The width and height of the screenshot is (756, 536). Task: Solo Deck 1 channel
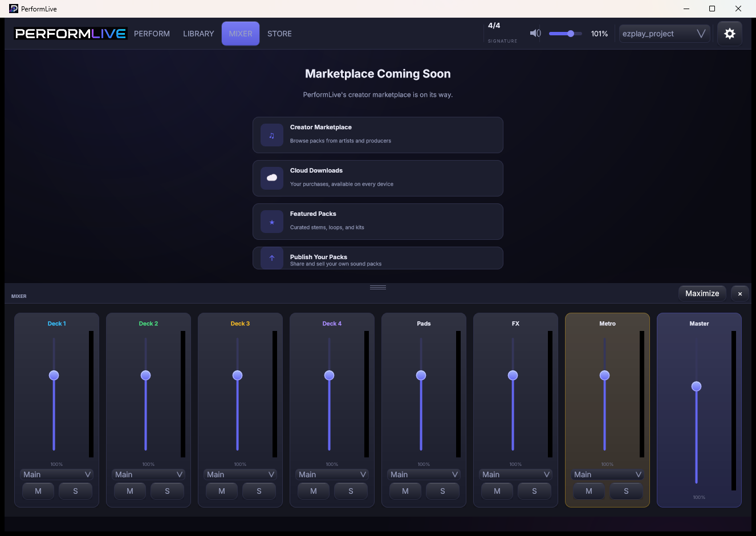[x=75, y=491]
